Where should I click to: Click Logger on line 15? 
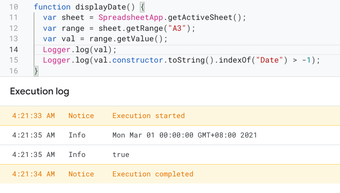(56, 60)
